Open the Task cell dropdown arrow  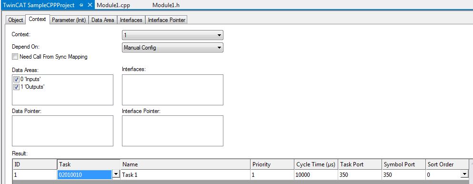pos(116,174)
